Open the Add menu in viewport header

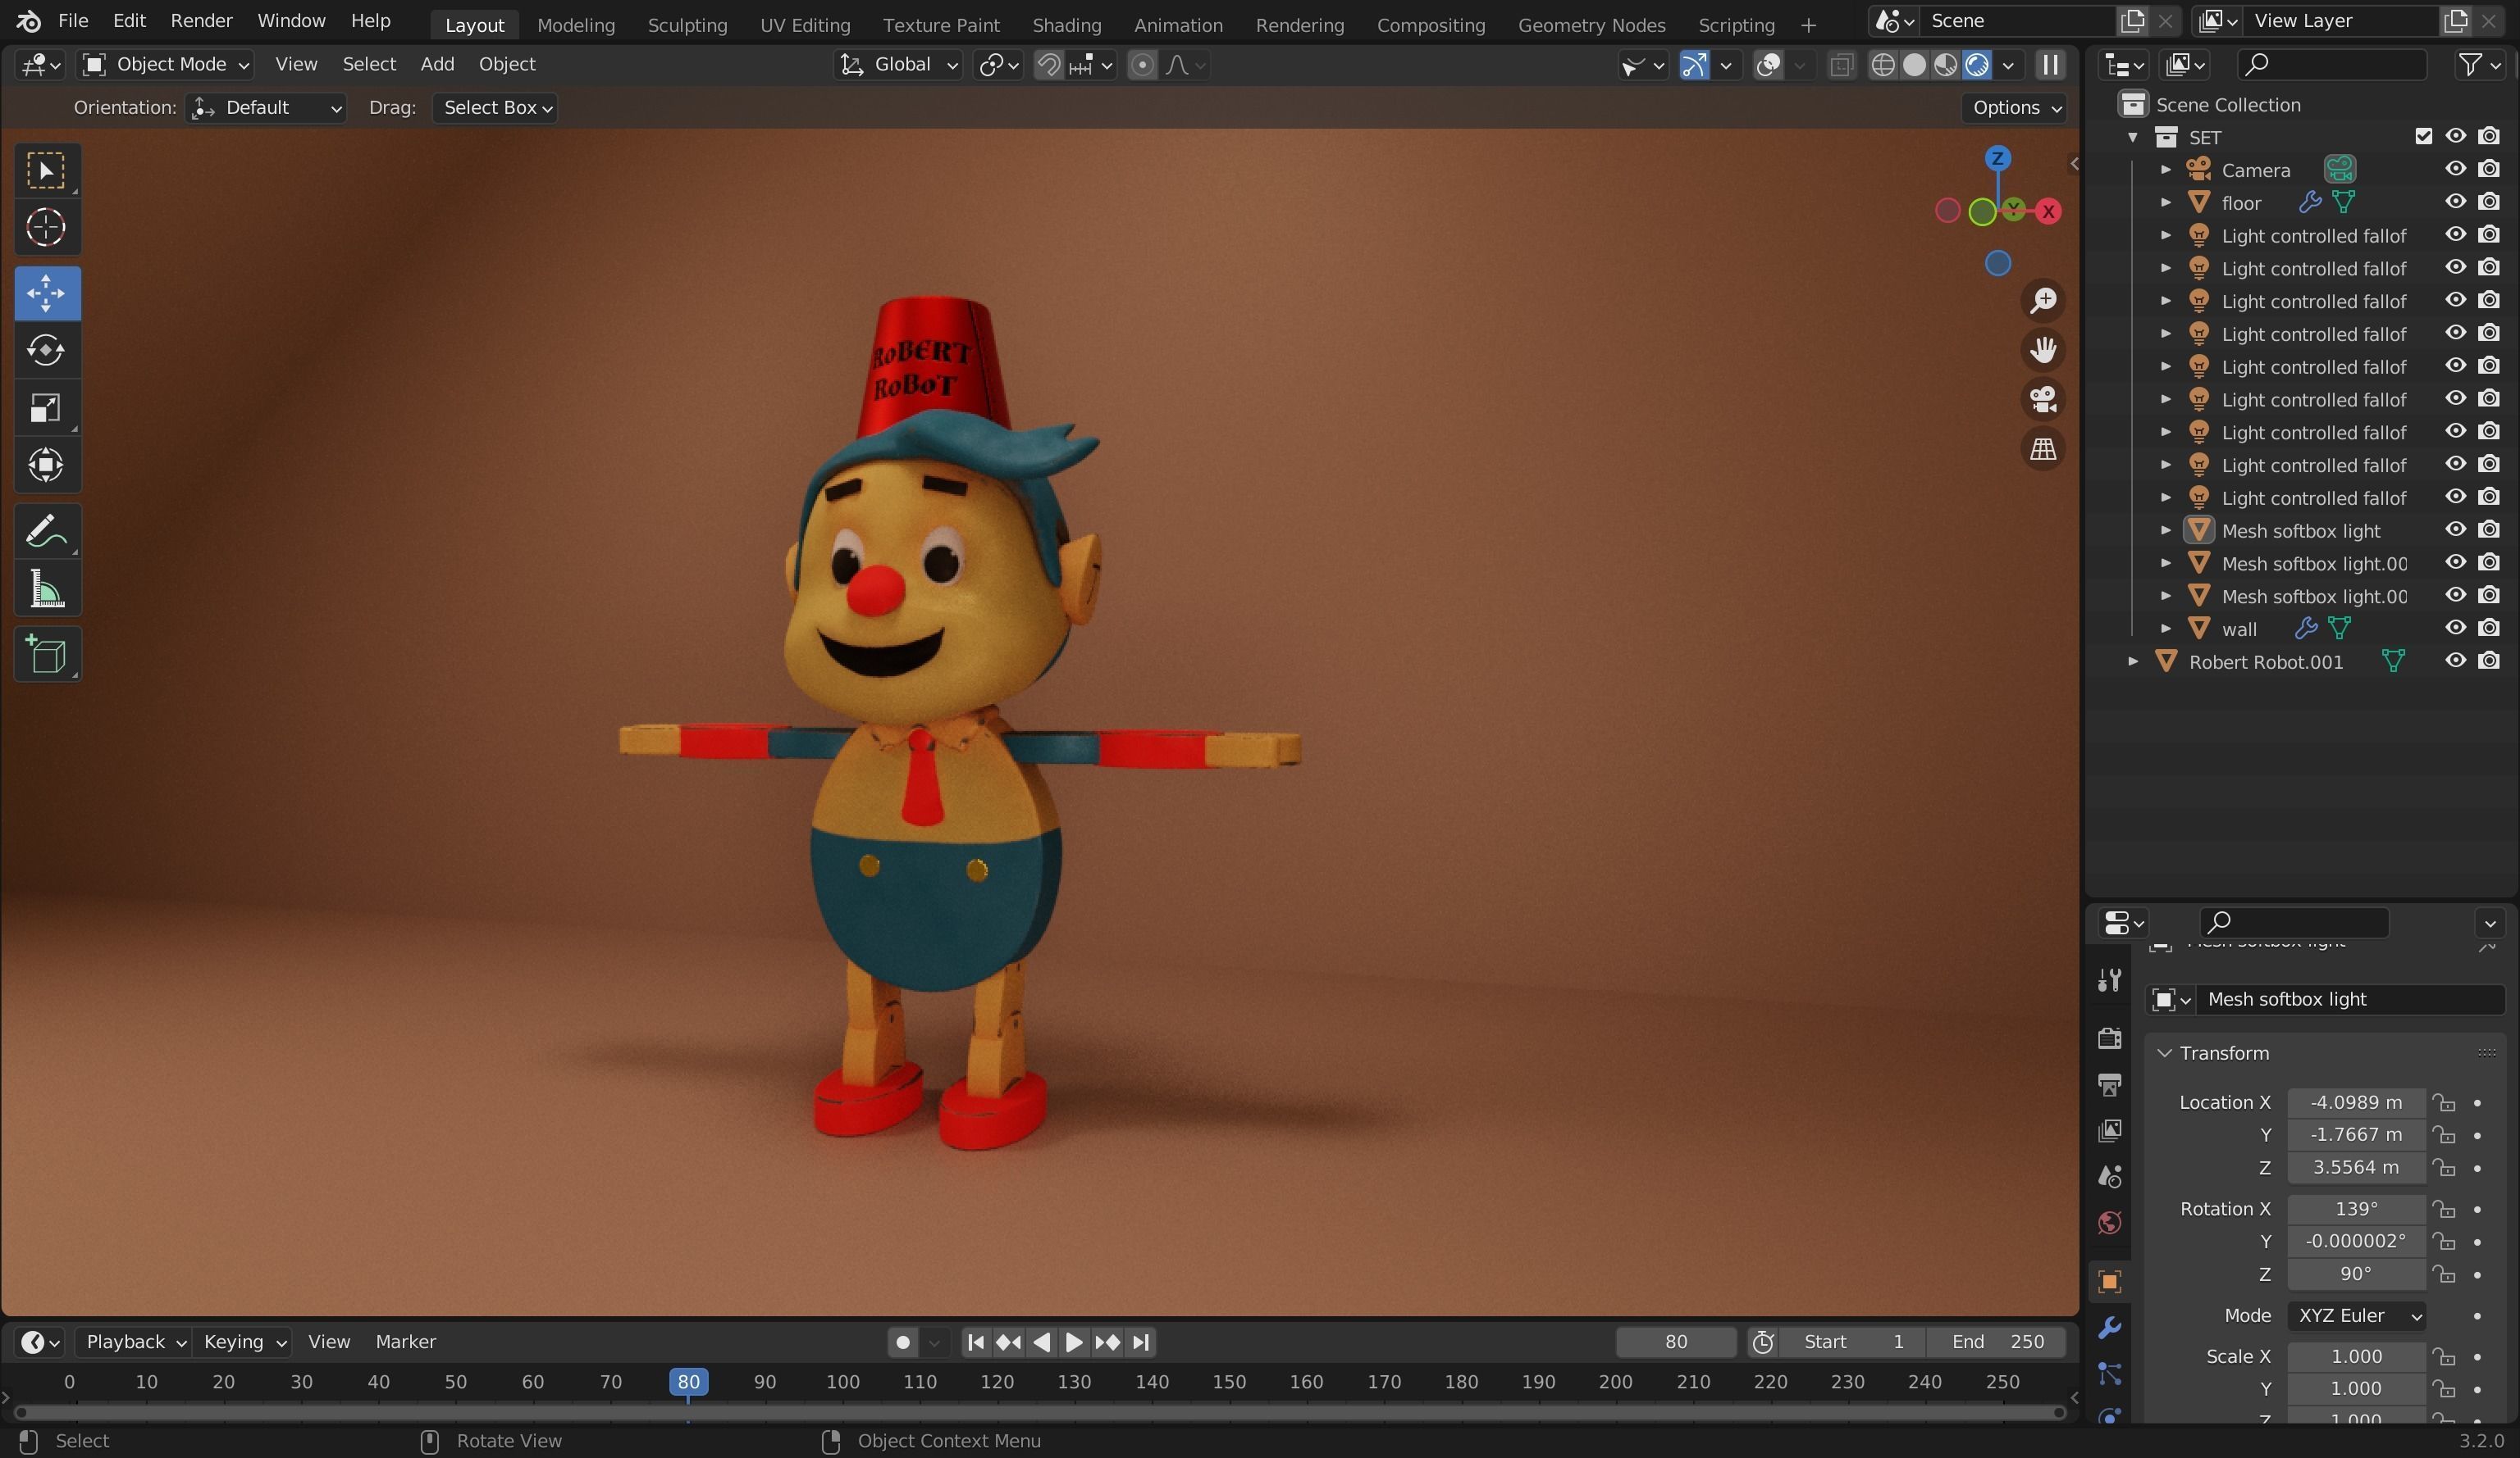coord(437,65)
